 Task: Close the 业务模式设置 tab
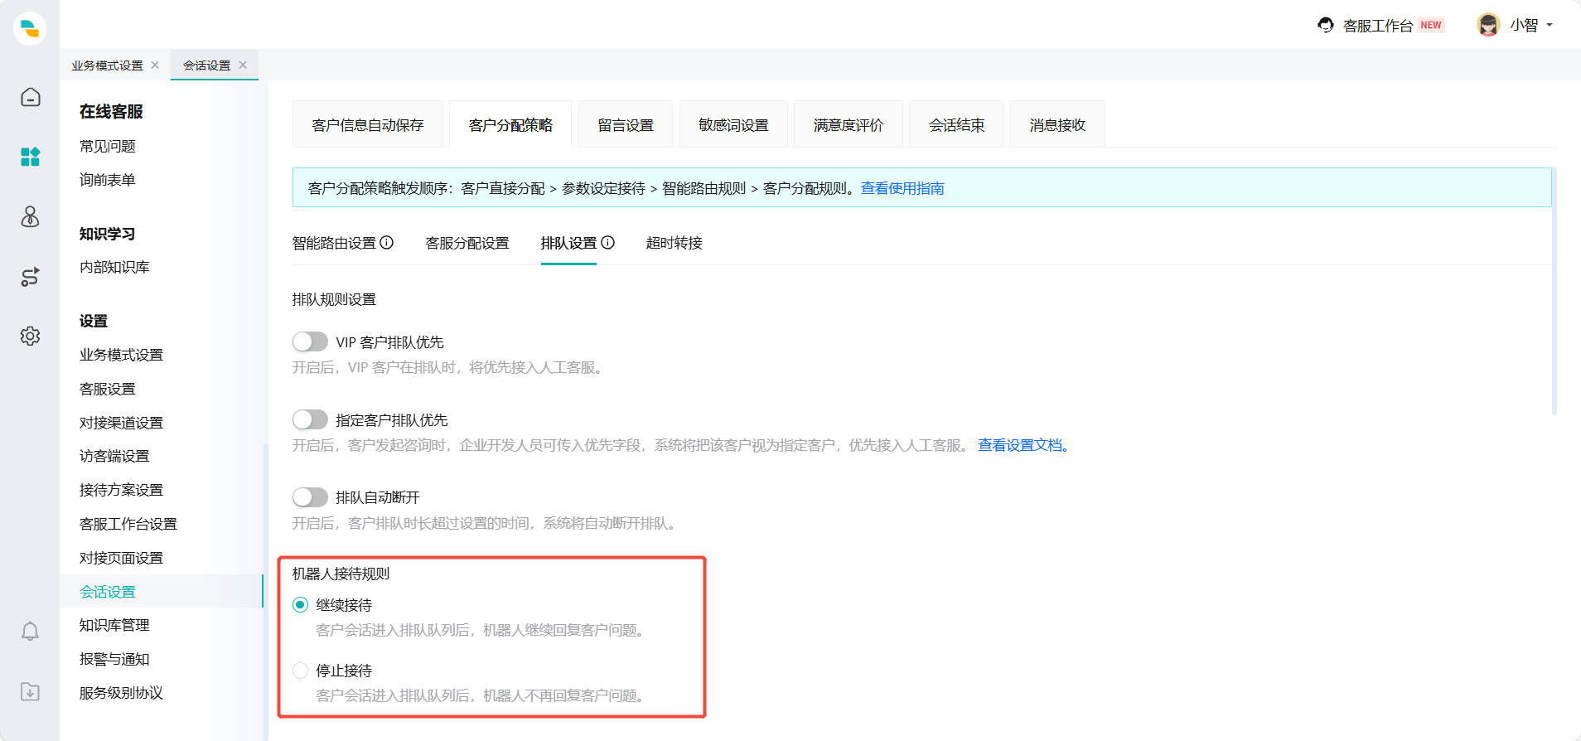tap(155, 65)
